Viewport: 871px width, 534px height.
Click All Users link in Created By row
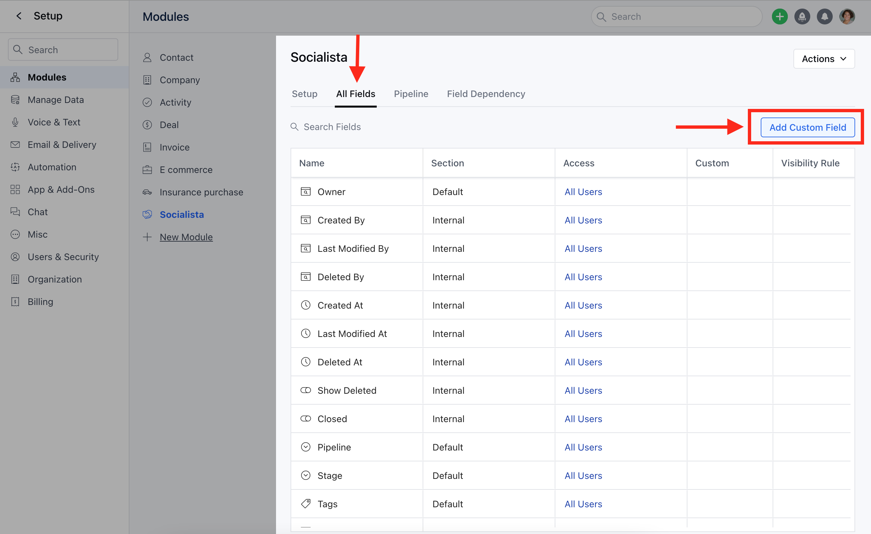pos(583,220)
